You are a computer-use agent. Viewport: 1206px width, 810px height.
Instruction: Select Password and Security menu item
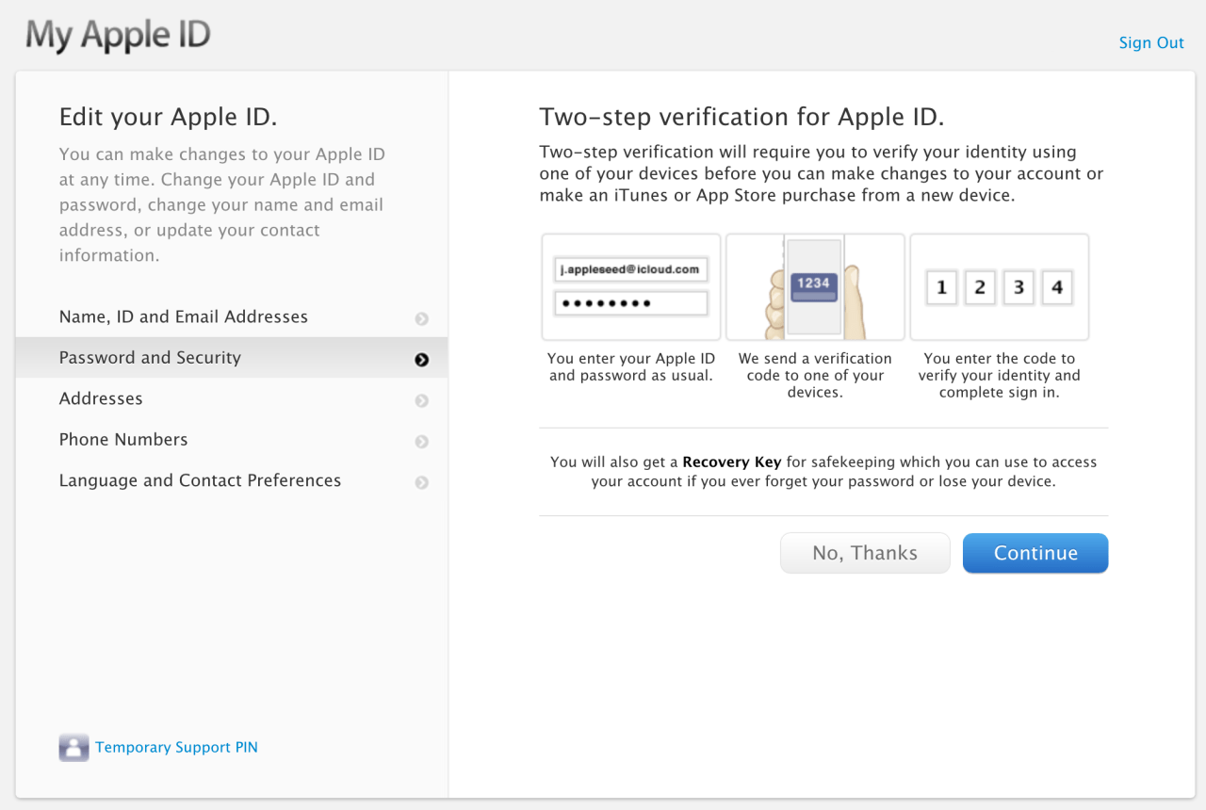tap(150, 358)
